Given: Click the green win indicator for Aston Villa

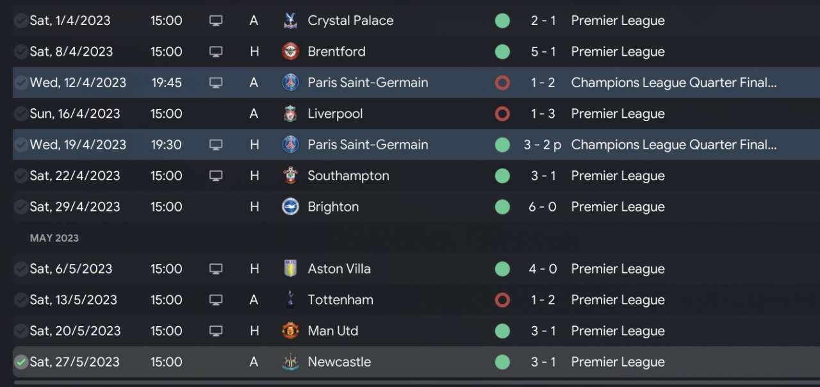Looking at the screenshot, I should [502, 268].
